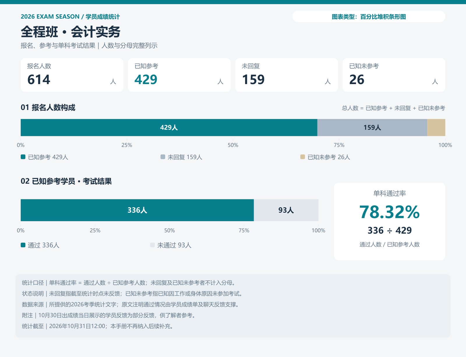The image size is (466, 357).
Task: Click 通过人数 / 已知参考人数 caption
Action: click(x=389, y=244)
